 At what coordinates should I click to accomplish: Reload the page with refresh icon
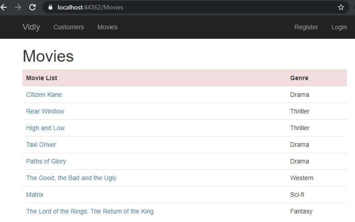click(32, 7)
